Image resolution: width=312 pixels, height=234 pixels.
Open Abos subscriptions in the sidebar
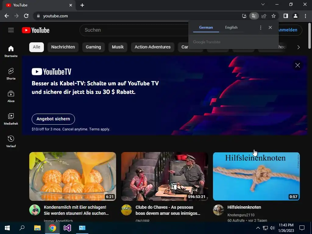coord(11,97)
